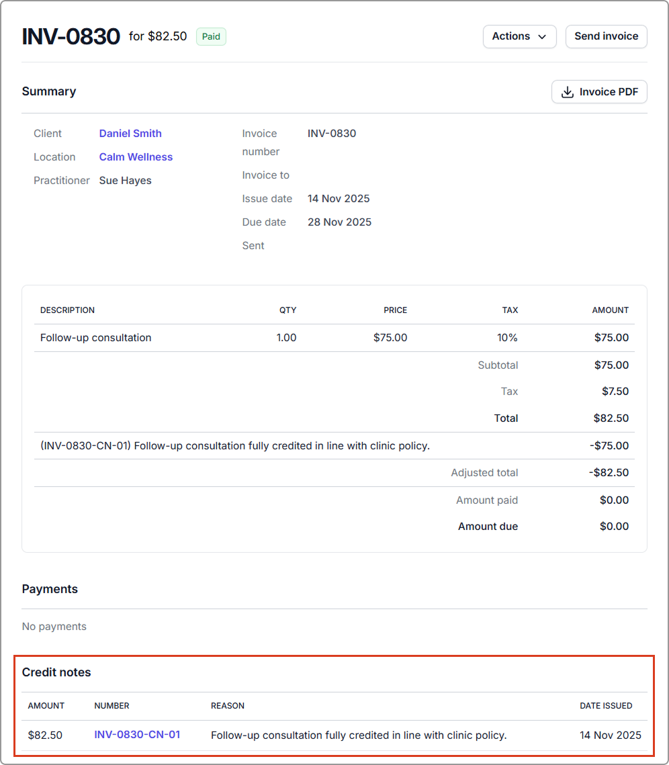
Task: Click the Payments section heading
Action: (50, 589)
